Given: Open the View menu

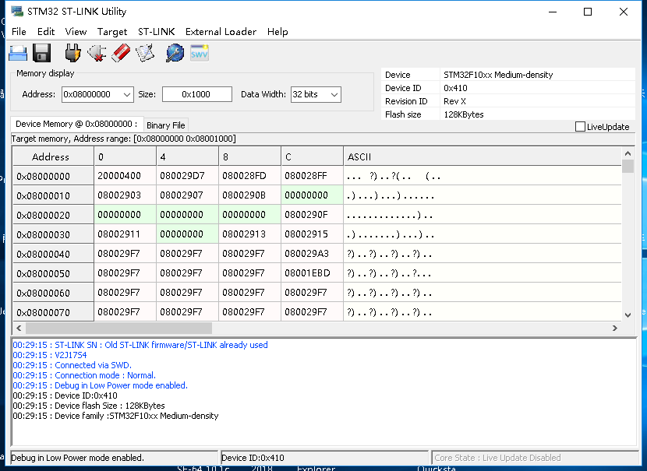Looking at the screenshot, I should tap(76, 32).
